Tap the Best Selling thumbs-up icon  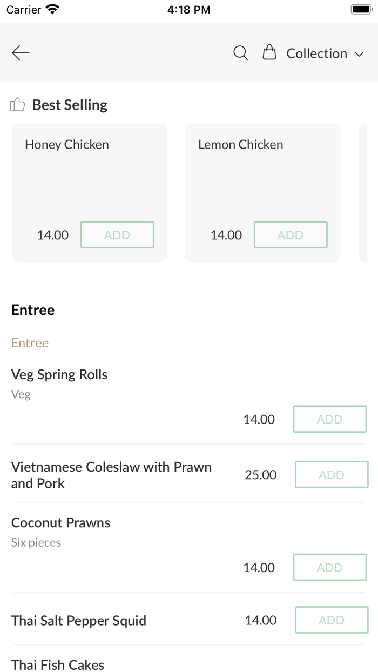tap(18, 105)
